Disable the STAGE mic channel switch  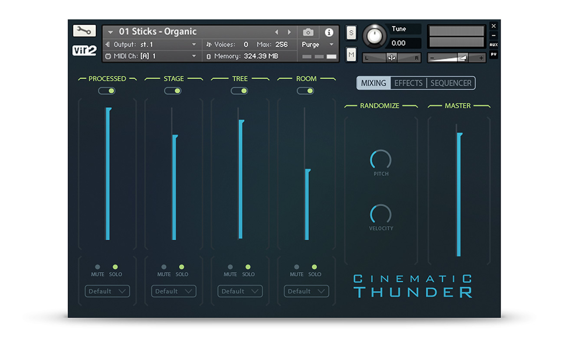tap(173, 91)
